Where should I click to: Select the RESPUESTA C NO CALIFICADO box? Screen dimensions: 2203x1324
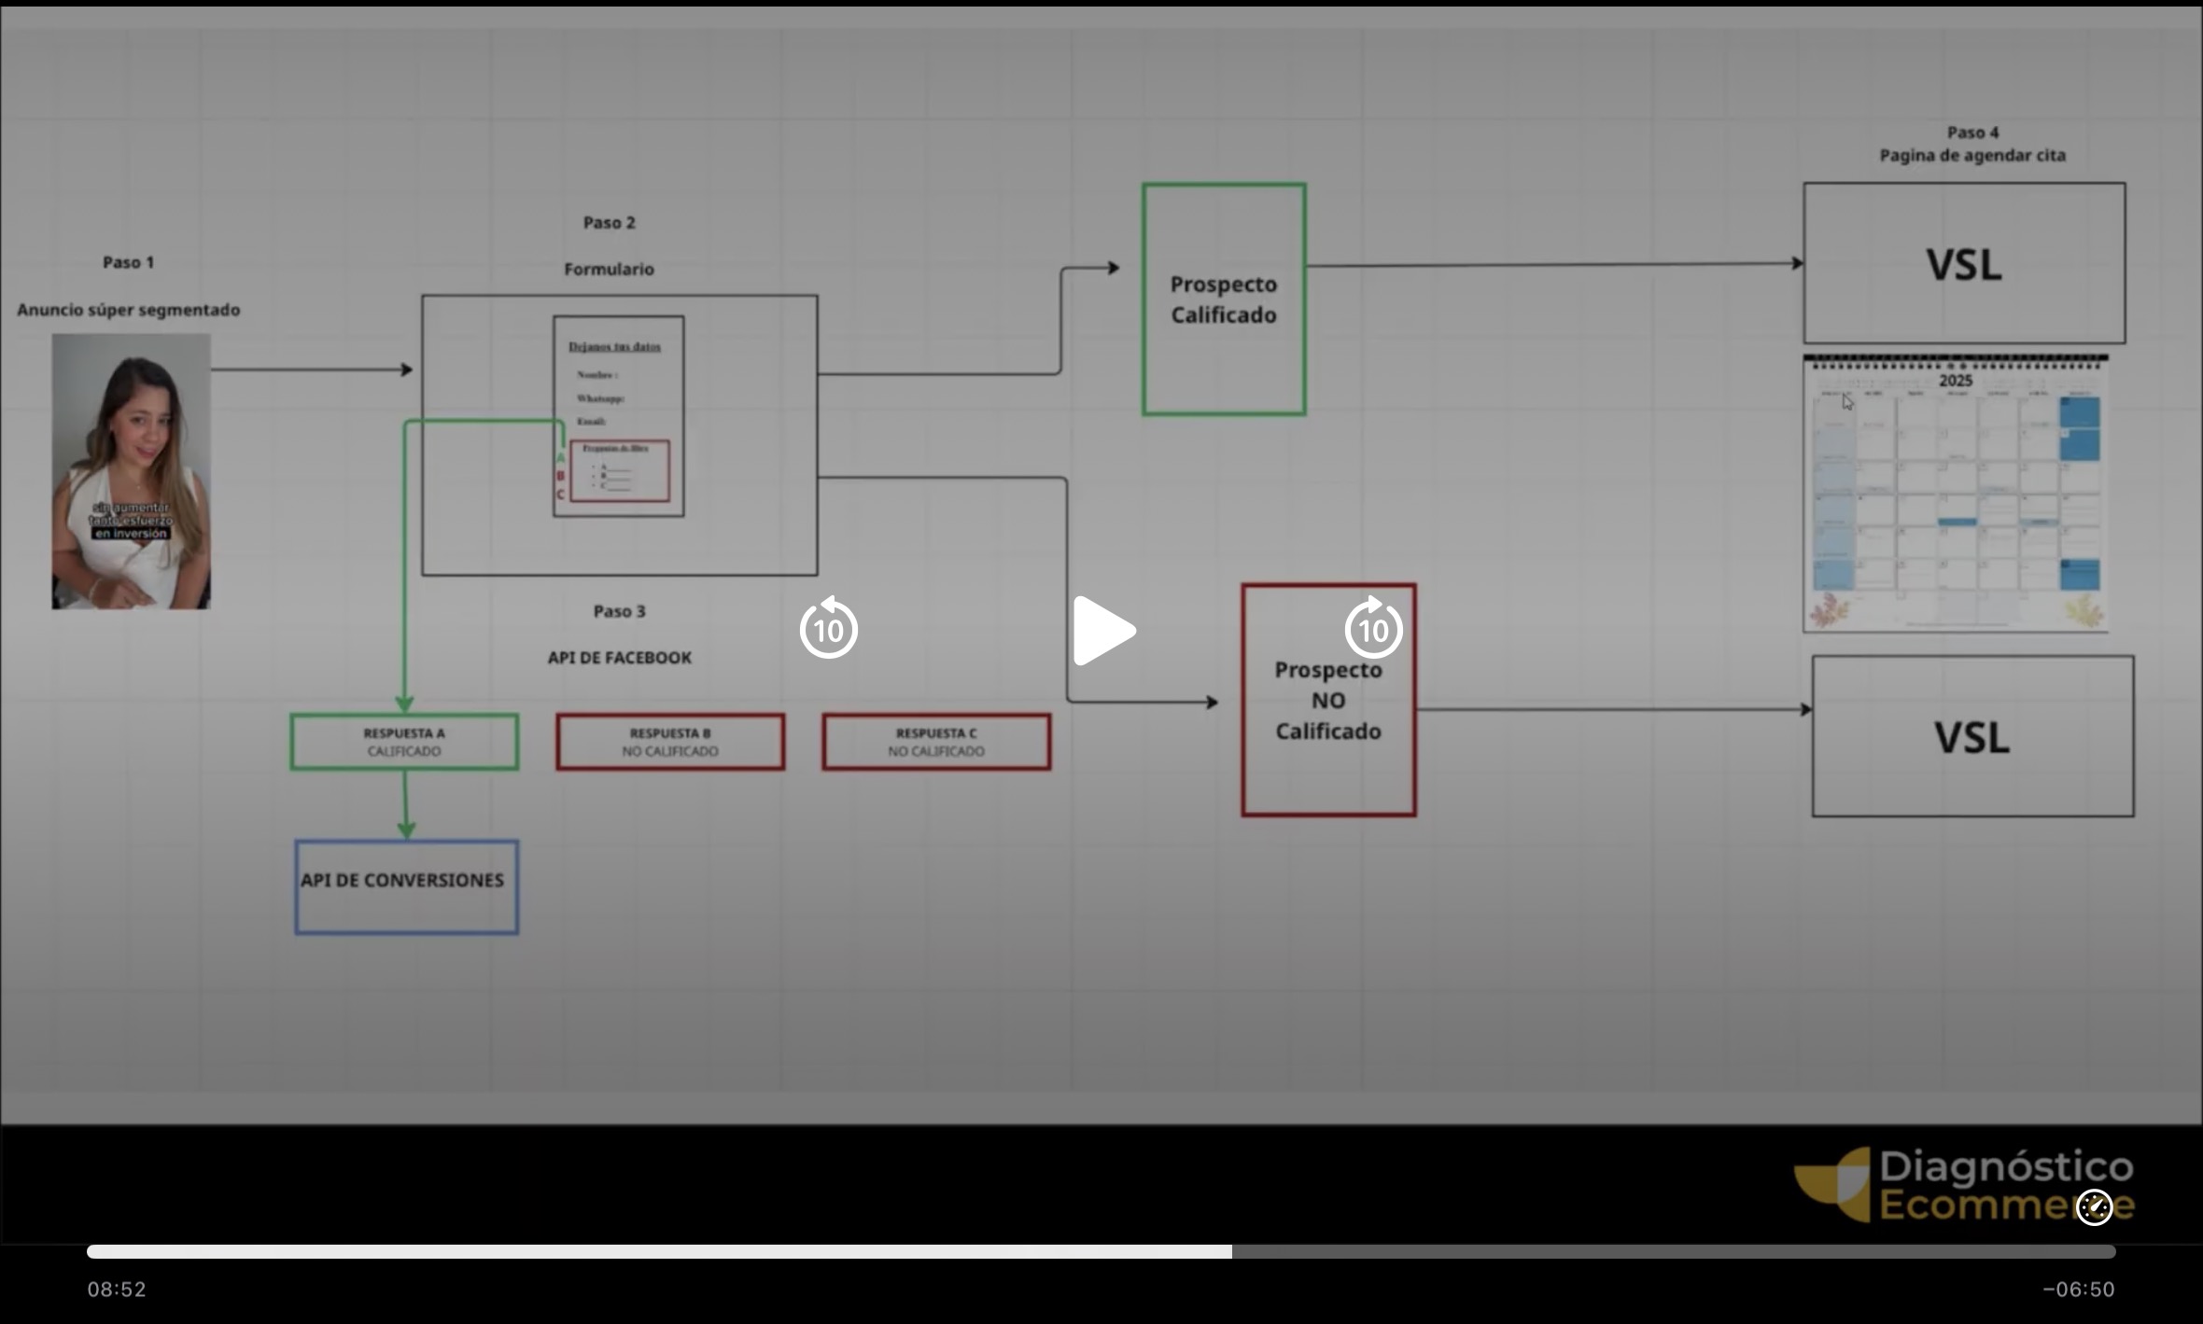pyautogui.click(x=936, y=742)
